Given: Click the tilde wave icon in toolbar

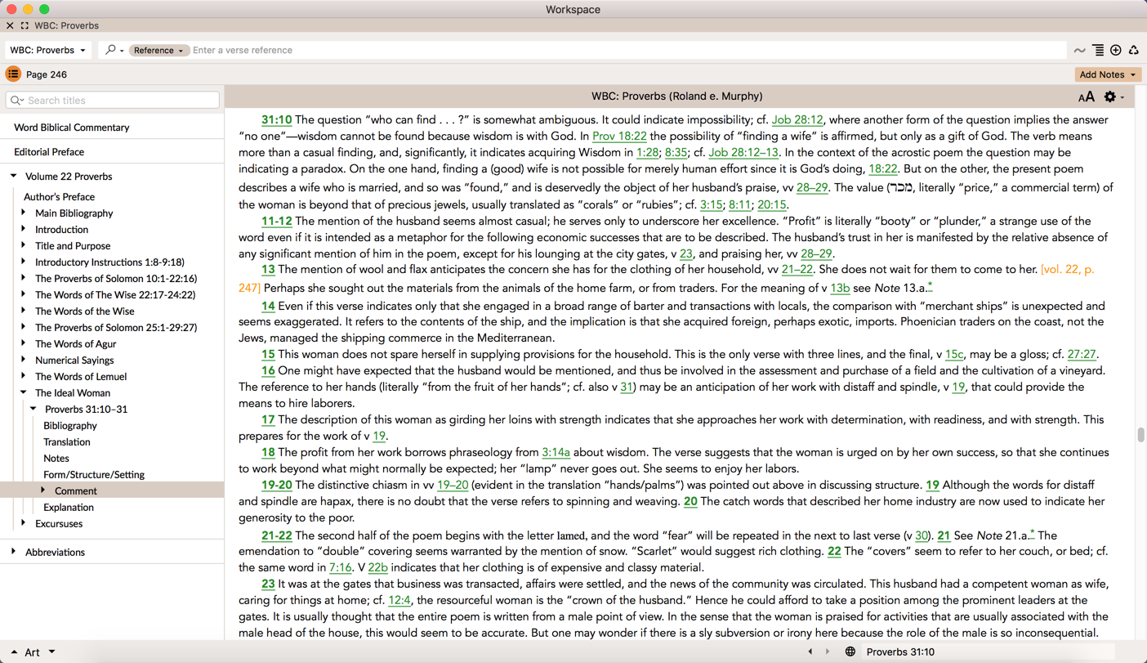Looking at the screenshot, I should click(1079, 51).
